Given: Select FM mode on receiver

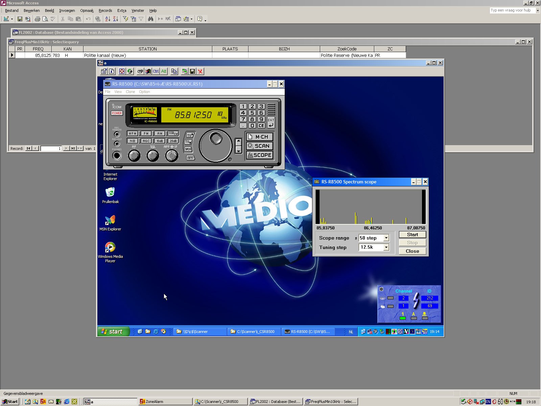Looking at the screenshot, I should coord(146,134).
